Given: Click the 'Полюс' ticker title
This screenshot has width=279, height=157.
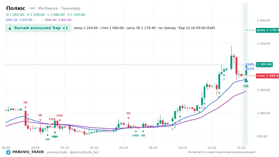Looking at the screenshot, I should coord(16,8).
